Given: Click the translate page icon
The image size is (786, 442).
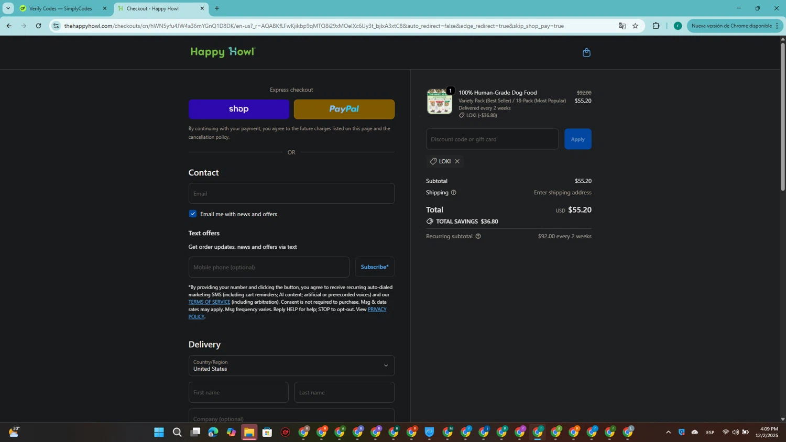Looking at the screenshot, I should (x=622, y=26).
